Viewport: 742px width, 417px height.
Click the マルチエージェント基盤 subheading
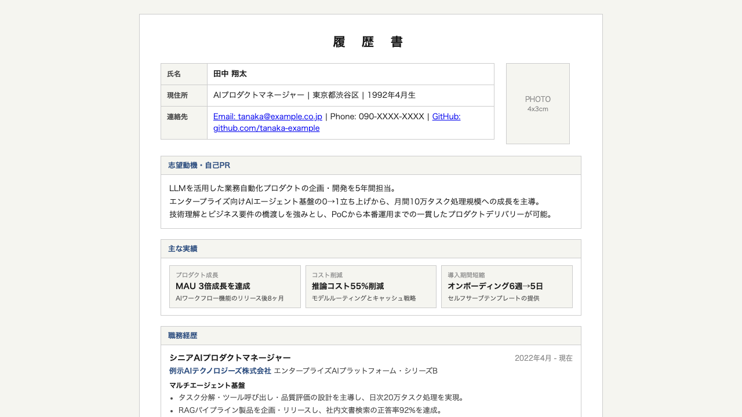tap(207, 385)
